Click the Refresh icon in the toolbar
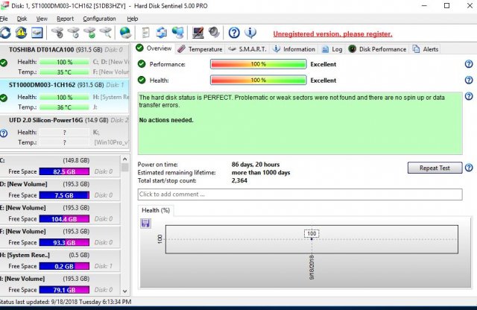 [x=6, y=33]
